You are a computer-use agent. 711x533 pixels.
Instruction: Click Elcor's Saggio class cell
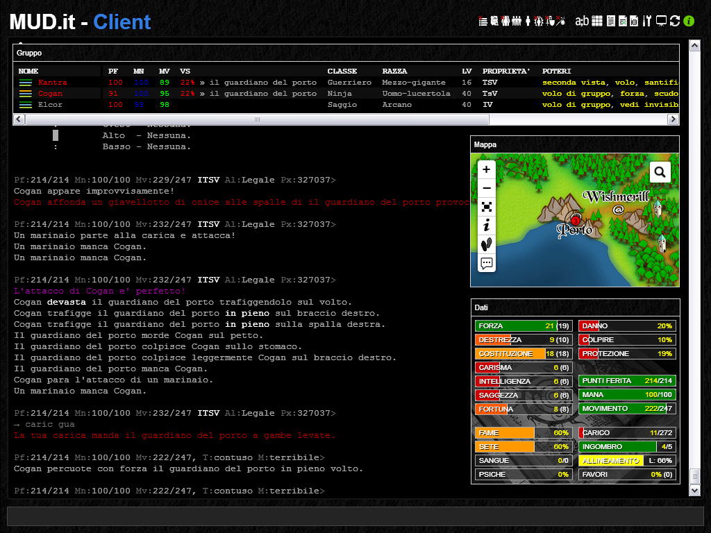342,105
